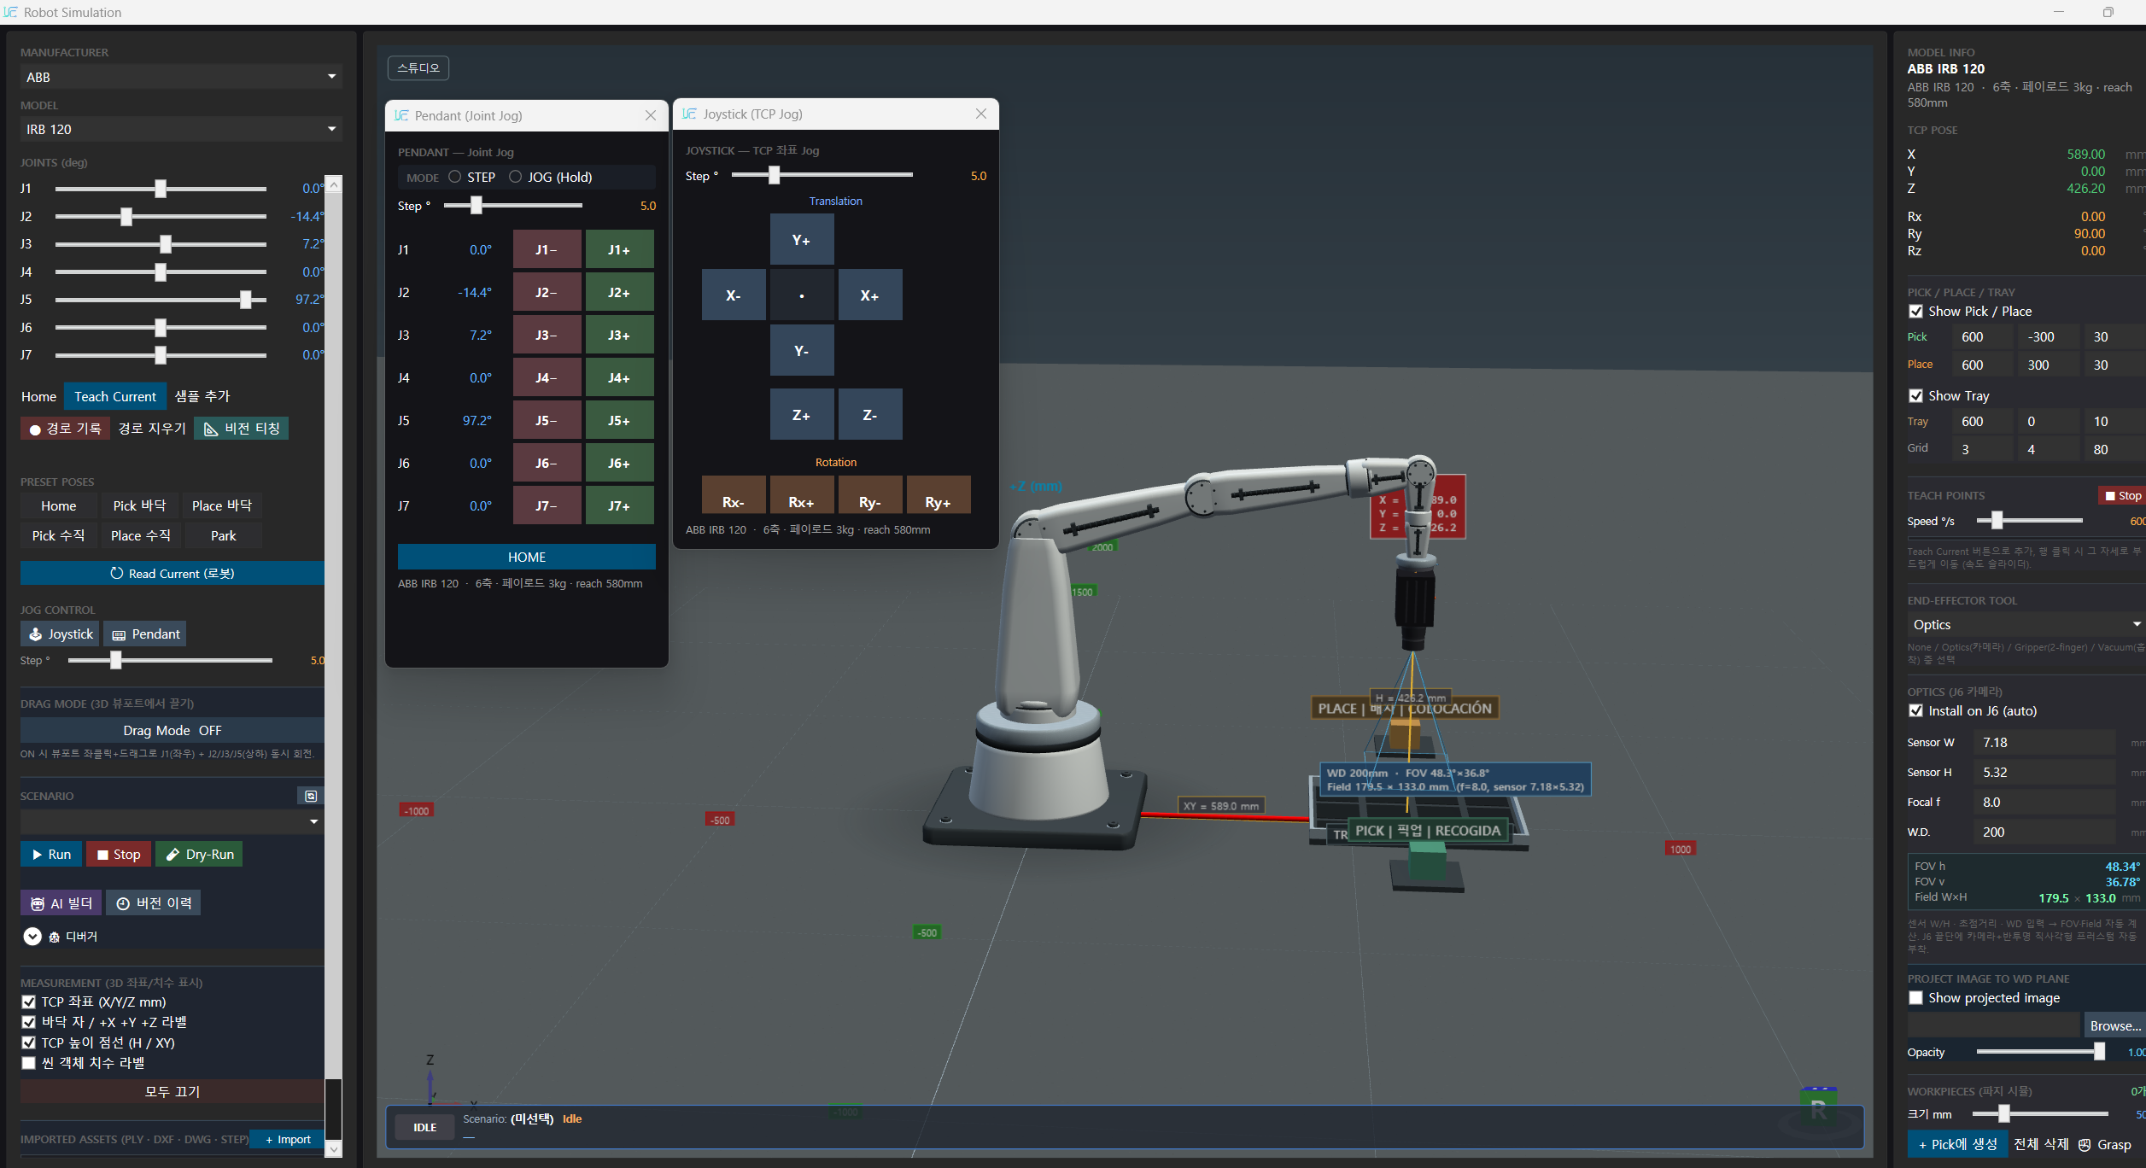This screenshot has height=1168, width=2146.
Task: Toggle TCP 좌표 (X/Y/Z mm) checkbox
Action: pyautogui.click(x=29, y=1002)
